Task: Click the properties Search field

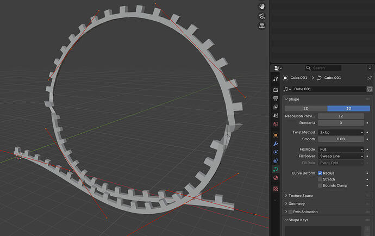Action: point(323,68)
